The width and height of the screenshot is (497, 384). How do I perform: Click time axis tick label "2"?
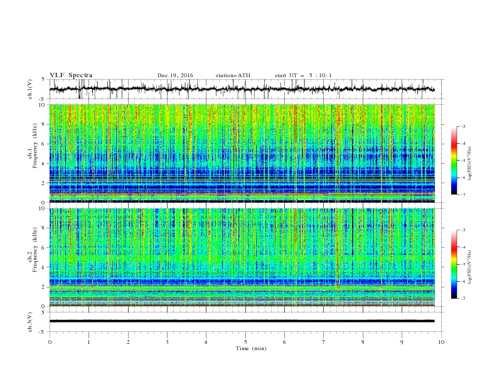(x=128, y=342)
